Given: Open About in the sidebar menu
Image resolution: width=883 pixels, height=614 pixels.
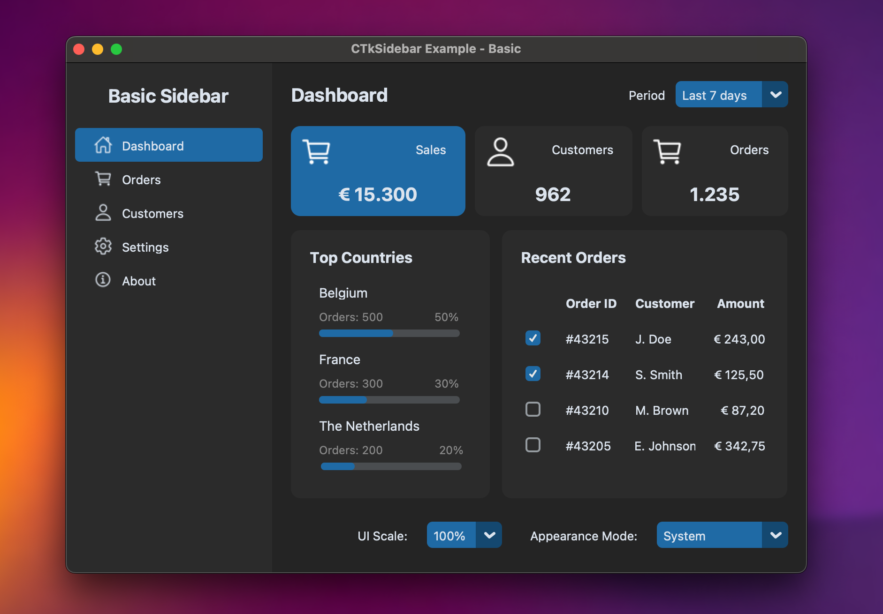Looking at the screenshot, I should click(x=169, y=280).
